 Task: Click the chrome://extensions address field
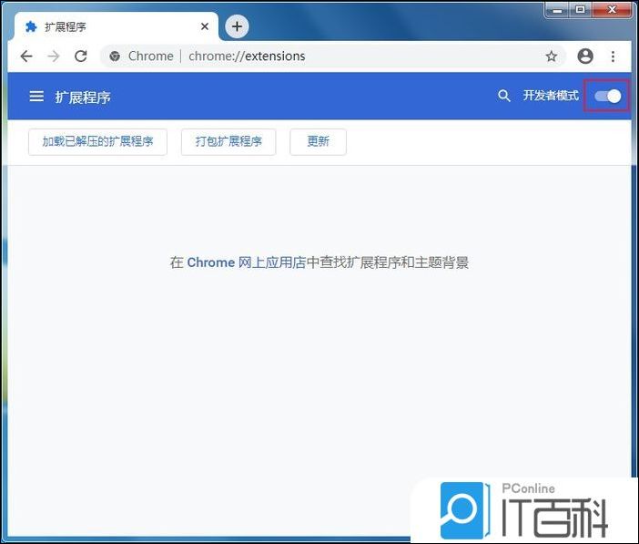coord(333,56)
